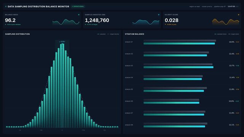Click the 12.4% share value

(x=231, y=54)
